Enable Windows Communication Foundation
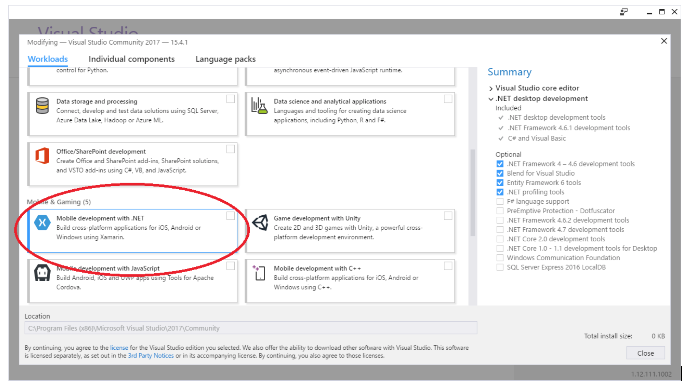The height and width of the screenshot is (387, 689). 500,258
